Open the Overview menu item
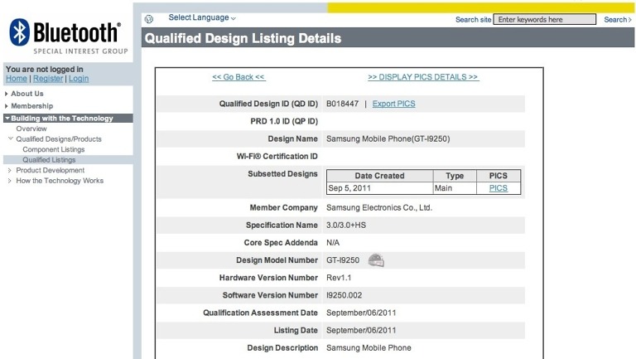Screen dimensions: 636x359 (31, 129)
